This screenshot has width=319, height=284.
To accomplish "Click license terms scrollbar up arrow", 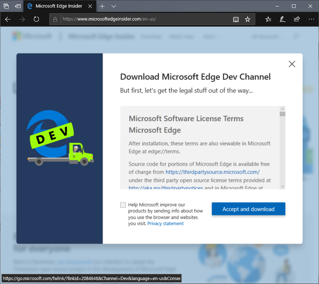I will 282,109.
